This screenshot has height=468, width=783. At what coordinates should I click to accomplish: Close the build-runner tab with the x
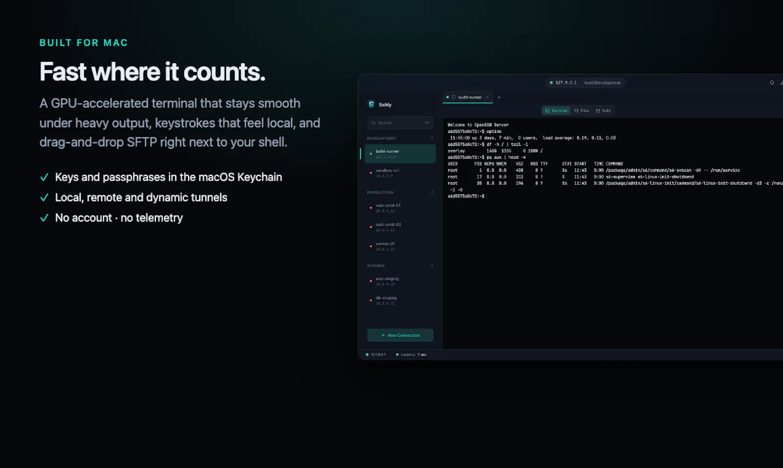coord(487,97)
